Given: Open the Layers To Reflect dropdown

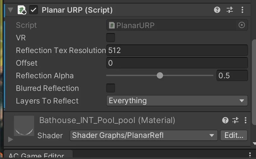Looking at the screenshot, I should click(x=177, y=101).
